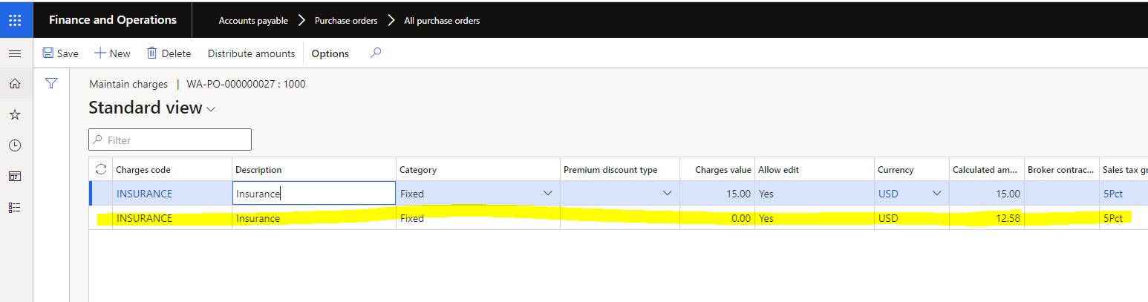Click Save in the action bar
The height and width of the screenshot is (302, 1148).
click(60, 53)
